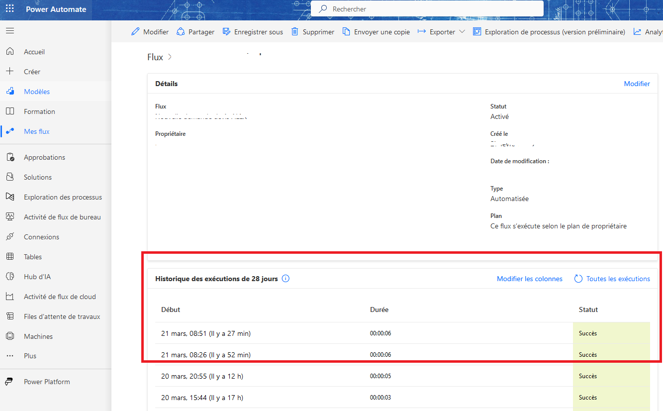The image size is (663, 411).
Task: Click the search magnifier icon
Action: (323, 9)
